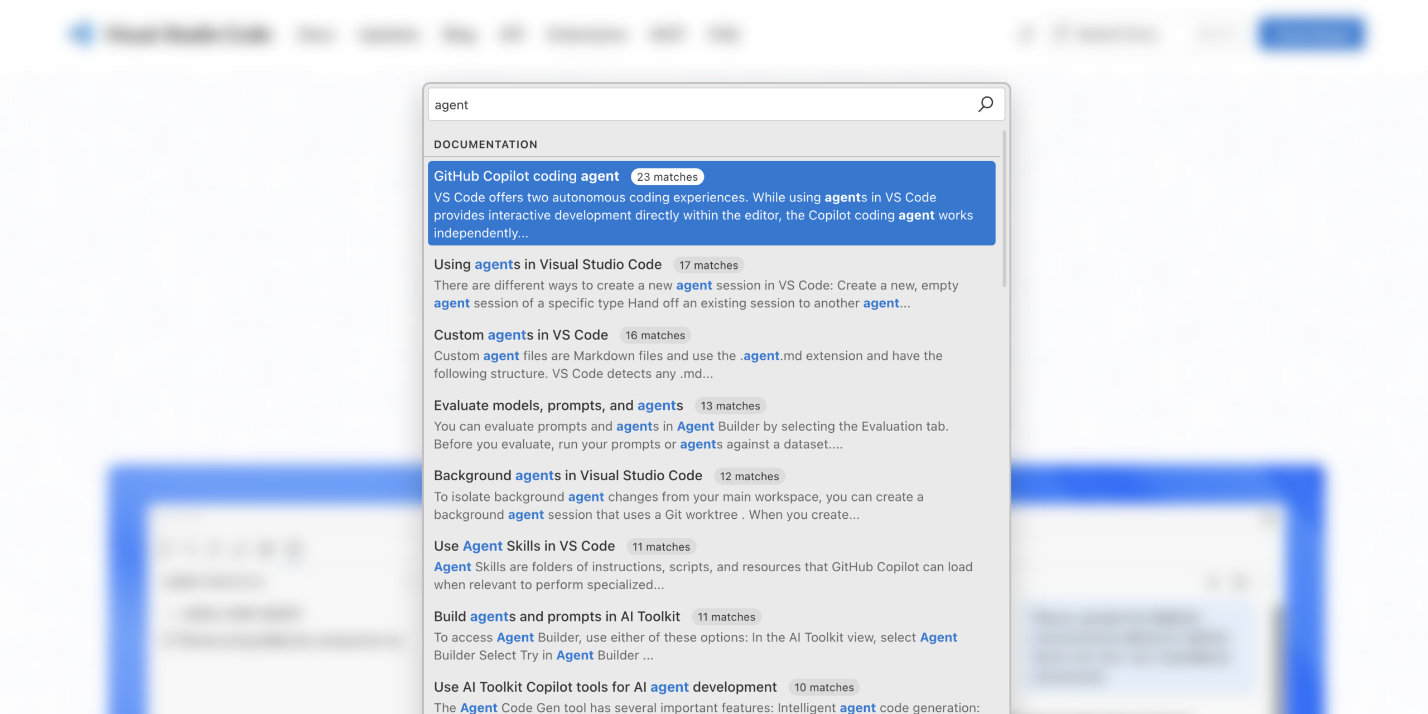Click the "23 matches" badge

click(668, 177)
